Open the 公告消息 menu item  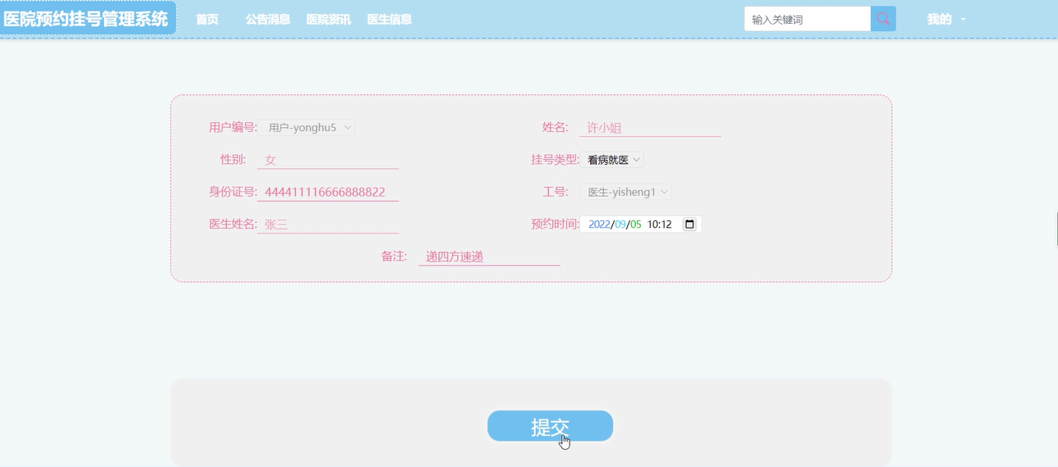268,19
